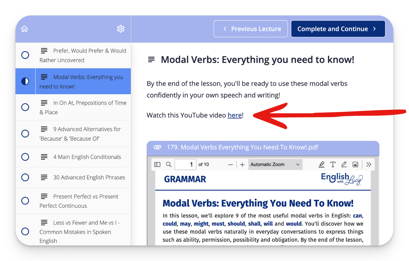Screen dimensions: 409x261
Task: Toggle the PDF viewer sidebar
Action: coord(157,164)
